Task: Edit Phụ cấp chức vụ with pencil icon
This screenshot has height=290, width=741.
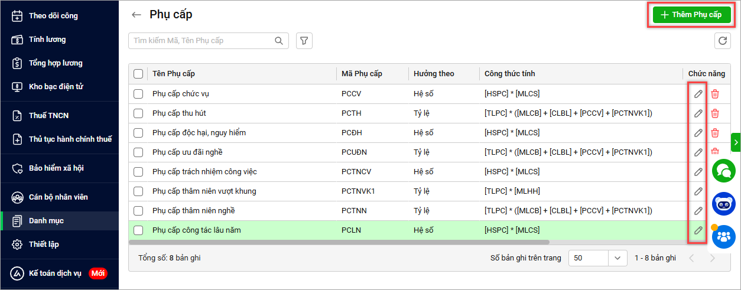Action: click(x=698, y=94)
